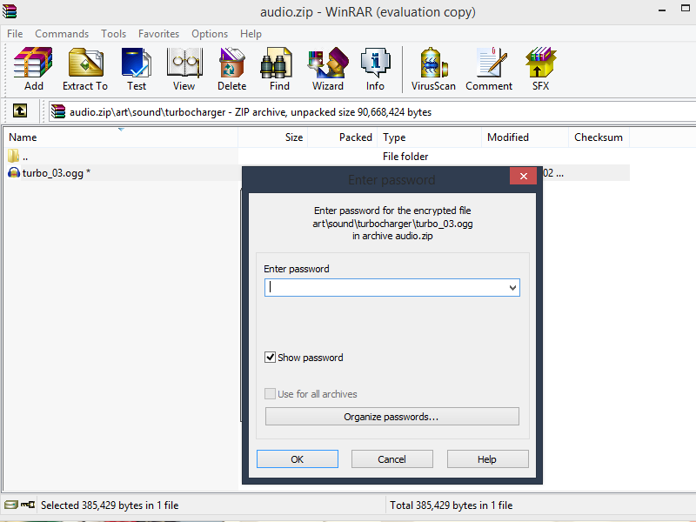Click the disk icon in status bar
696x522 pixels.
10,505
